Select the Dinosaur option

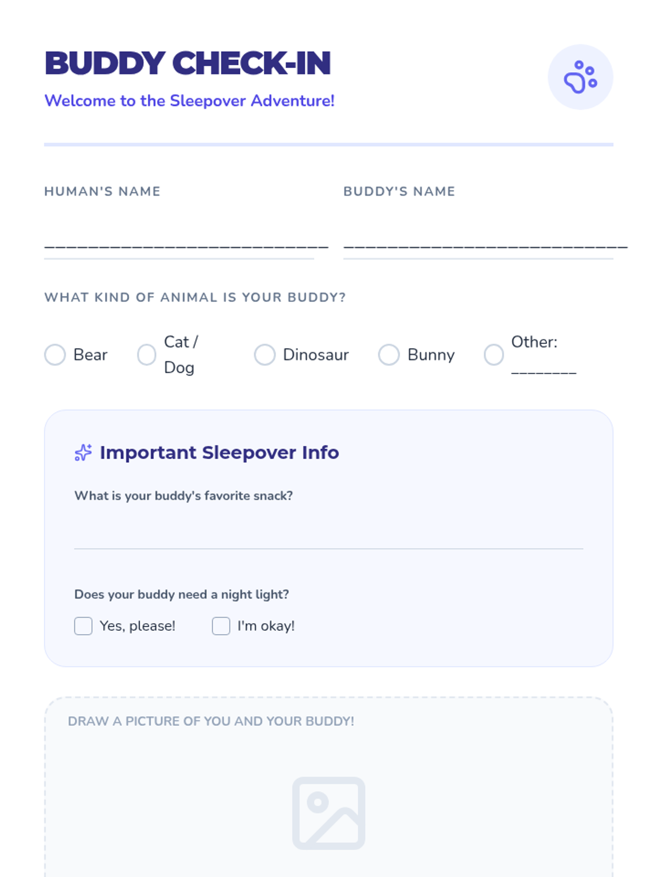(264, 355)
